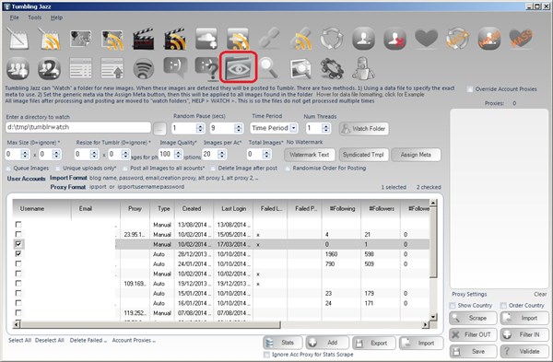This screenshot has height=362, width=553.
Task: Open the chat bubble with question mark
Action: pos(206,68)
